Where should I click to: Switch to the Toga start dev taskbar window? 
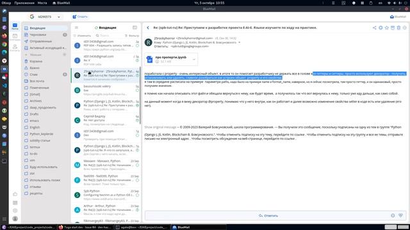[x=85, y=227]
